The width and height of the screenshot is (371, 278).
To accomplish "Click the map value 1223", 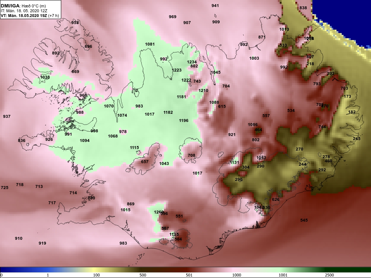I will click(x=177, y=70).
